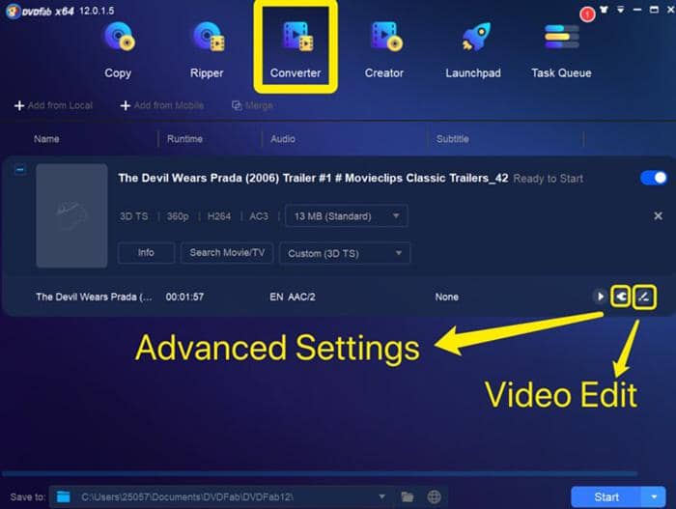Collapse the task with the minus icon
The height and width of the screenshot is (509, 676).
[x=20, y=170]
